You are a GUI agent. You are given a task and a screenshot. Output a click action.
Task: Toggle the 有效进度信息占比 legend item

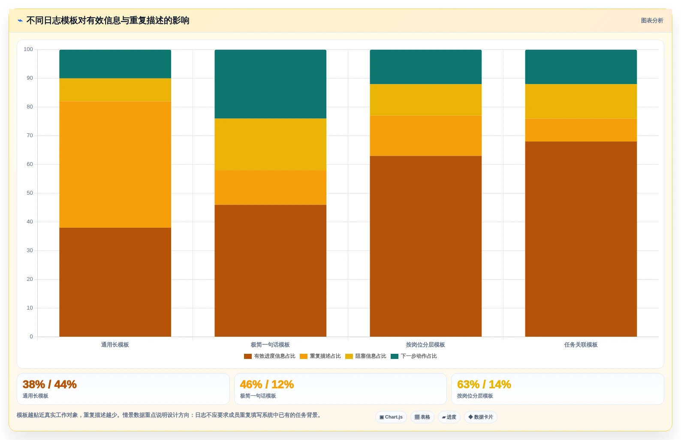pos(270,356)
